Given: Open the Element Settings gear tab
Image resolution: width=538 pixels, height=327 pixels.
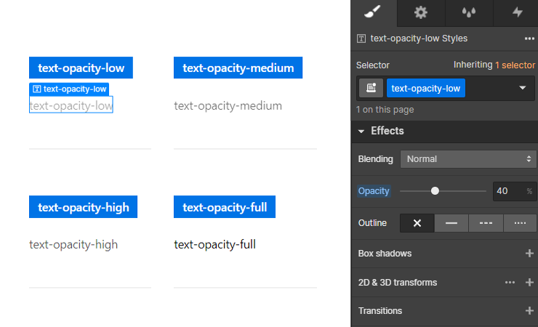Looking at the screenshot, I should tap(421, 12).
